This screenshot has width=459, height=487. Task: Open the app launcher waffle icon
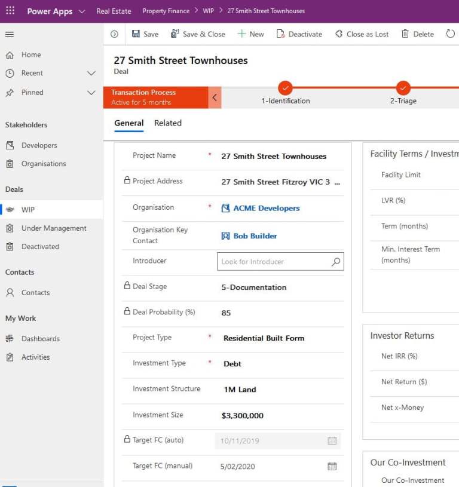point(10,11)
